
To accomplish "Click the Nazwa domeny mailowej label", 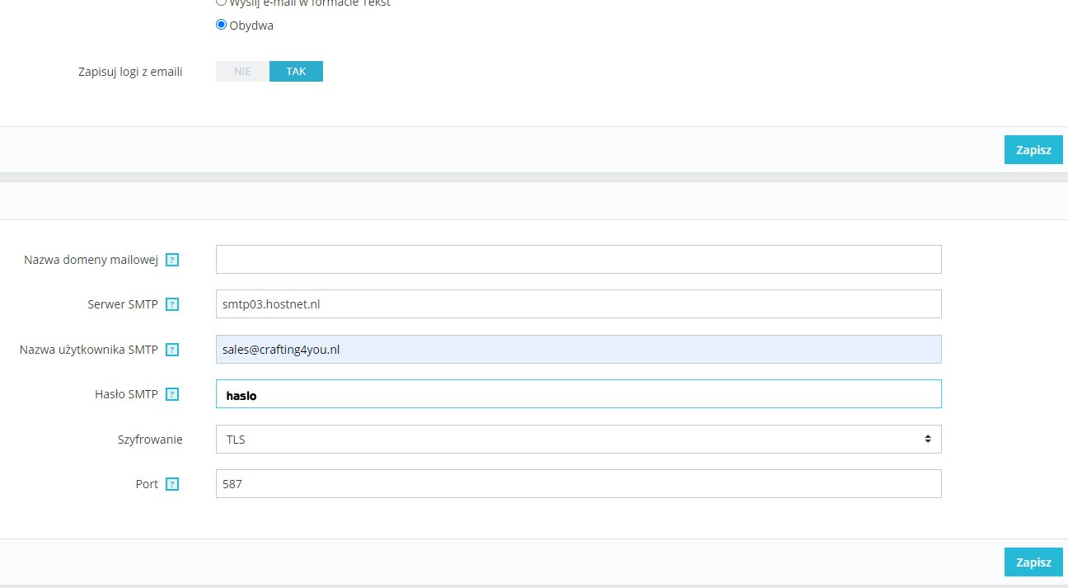I will [91, 260].
